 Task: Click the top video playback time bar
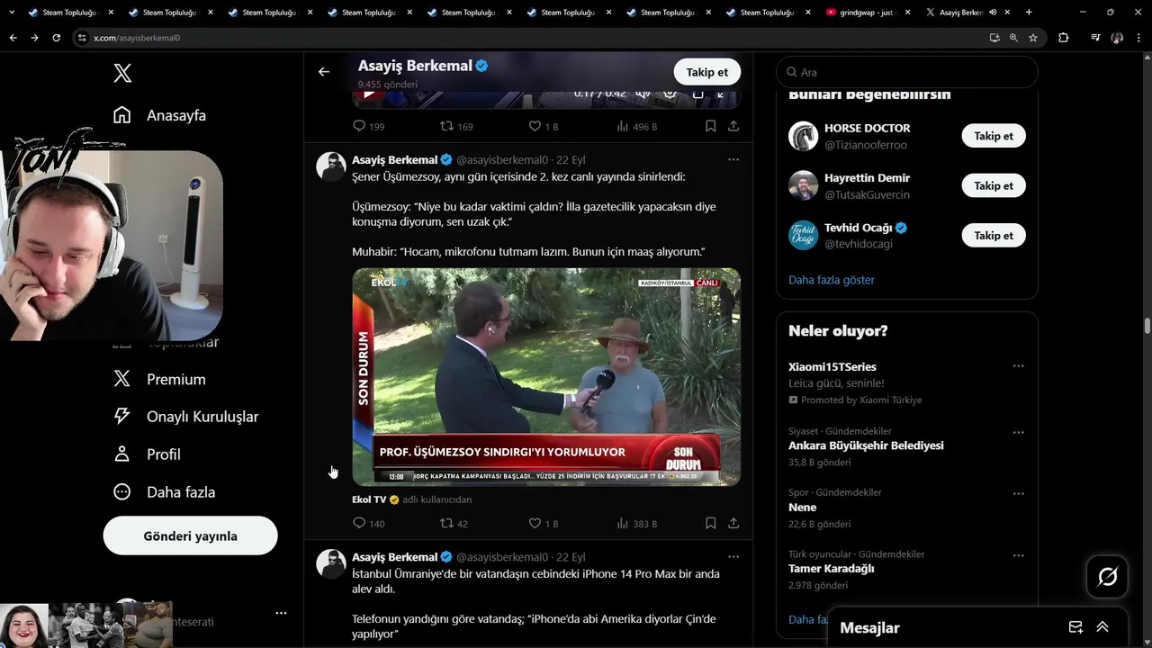pyautogui.click(x=599, y=93)
